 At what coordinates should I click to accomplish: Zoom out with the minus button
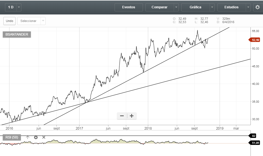click(x=122, y=116)
